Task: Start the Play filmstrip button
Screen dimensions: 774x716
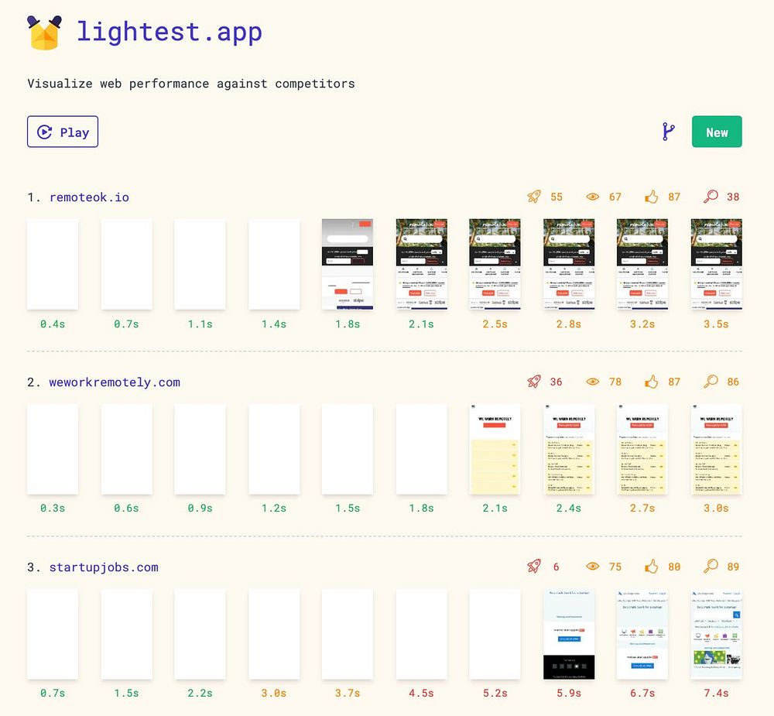Action: [x=63, y=132]
